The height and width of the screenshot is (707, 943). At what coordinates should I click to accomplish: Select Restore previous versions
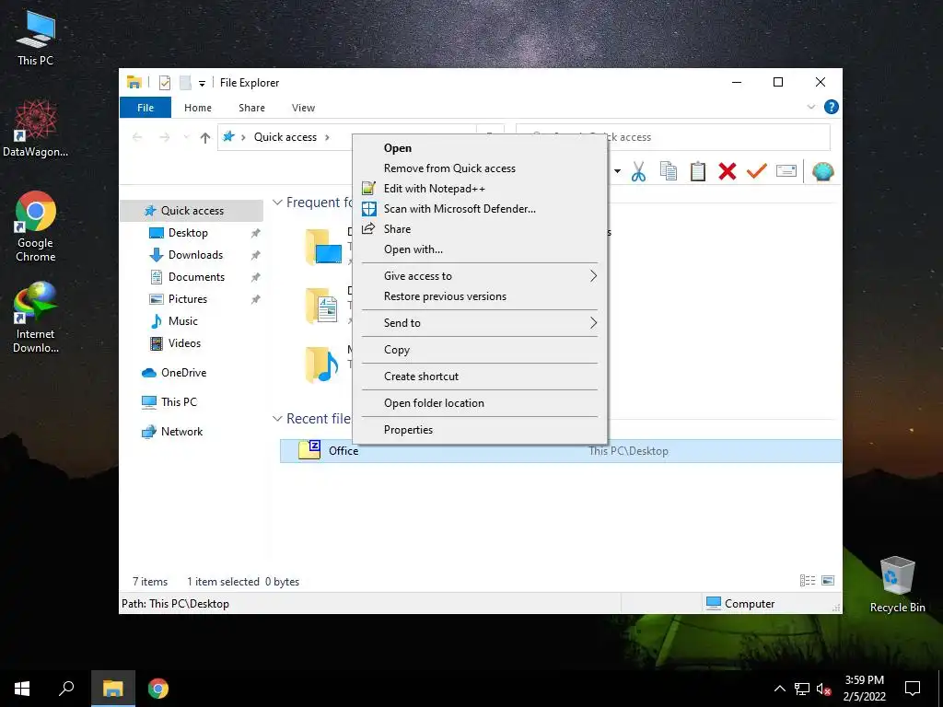tap(480, 296)
